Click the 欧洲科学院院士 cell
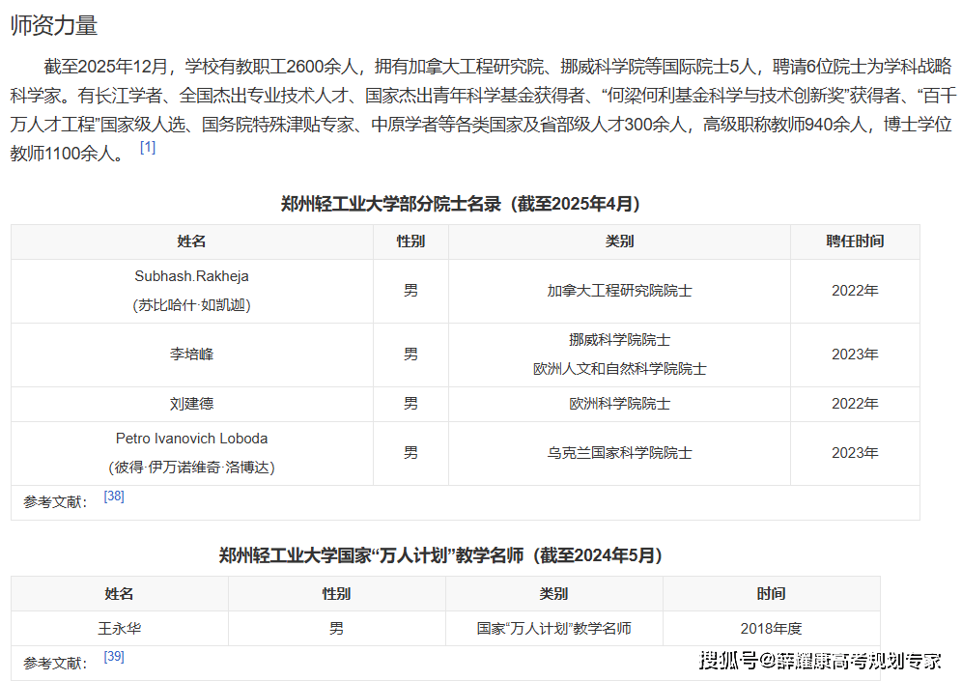Viewport: 962px width, 681px height. click(x=619, y=404)
